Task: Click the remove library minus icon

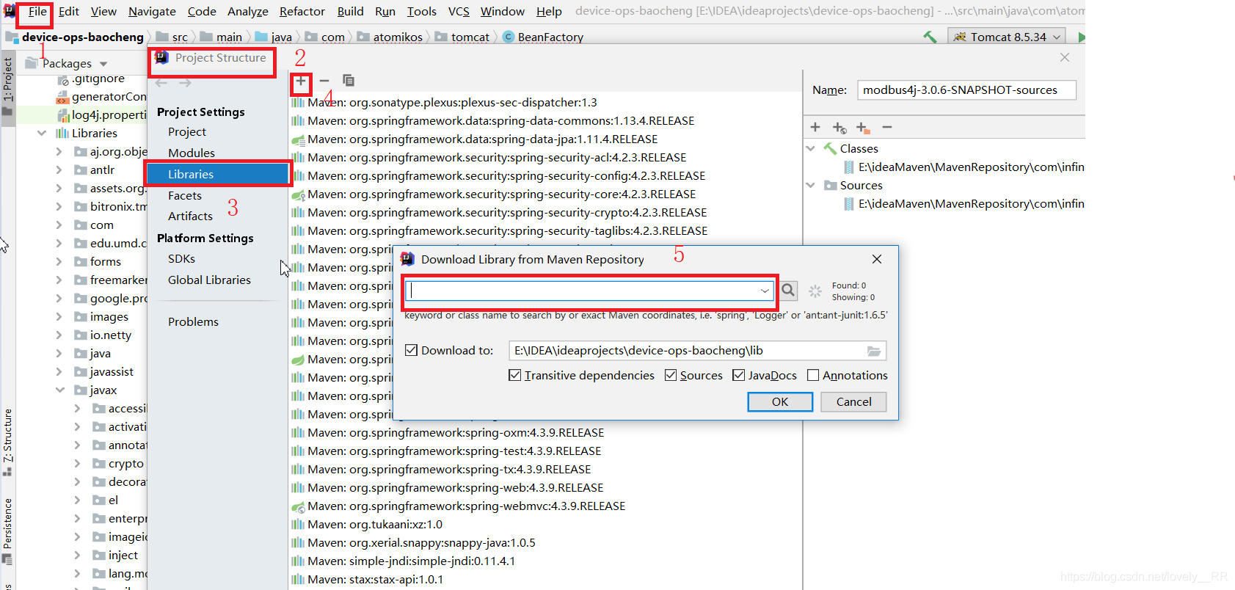Action: point(324,81)
